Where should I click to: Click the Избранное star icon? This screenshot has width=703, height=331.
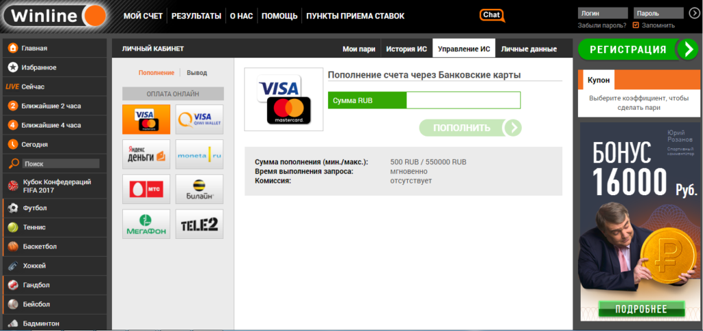[x=13, y=67]
